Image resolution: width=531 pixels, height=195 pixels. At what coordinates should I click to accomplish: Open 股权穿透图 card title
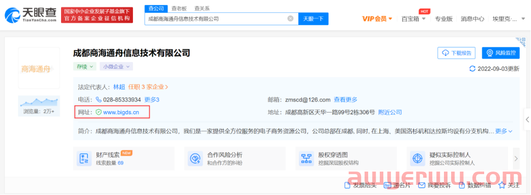[x=333, y=155]
